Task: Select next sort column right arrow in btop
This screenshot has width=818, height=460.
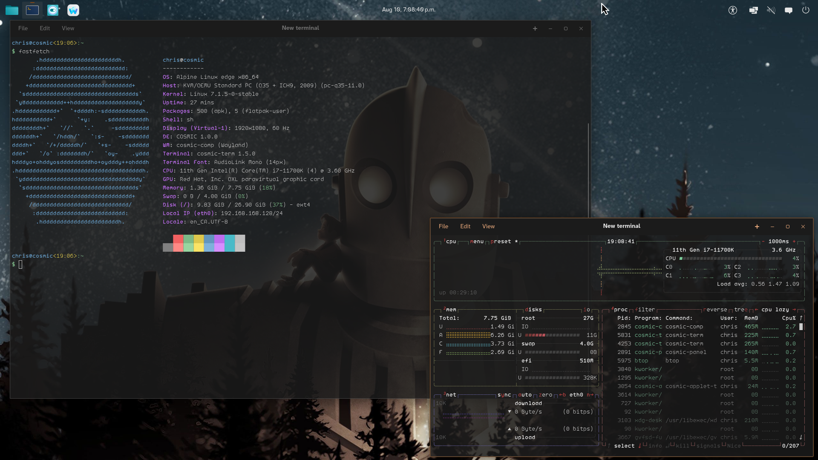Action: (794, 310)
